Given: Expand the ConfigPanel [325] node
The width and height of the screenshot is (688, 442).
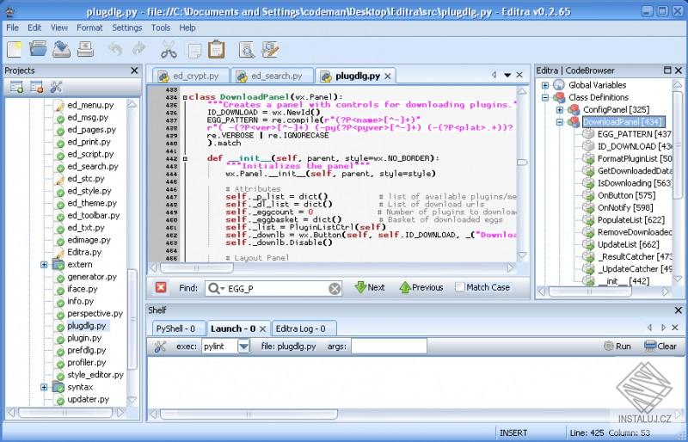Looking at the screenshot, I should (560, 110).
